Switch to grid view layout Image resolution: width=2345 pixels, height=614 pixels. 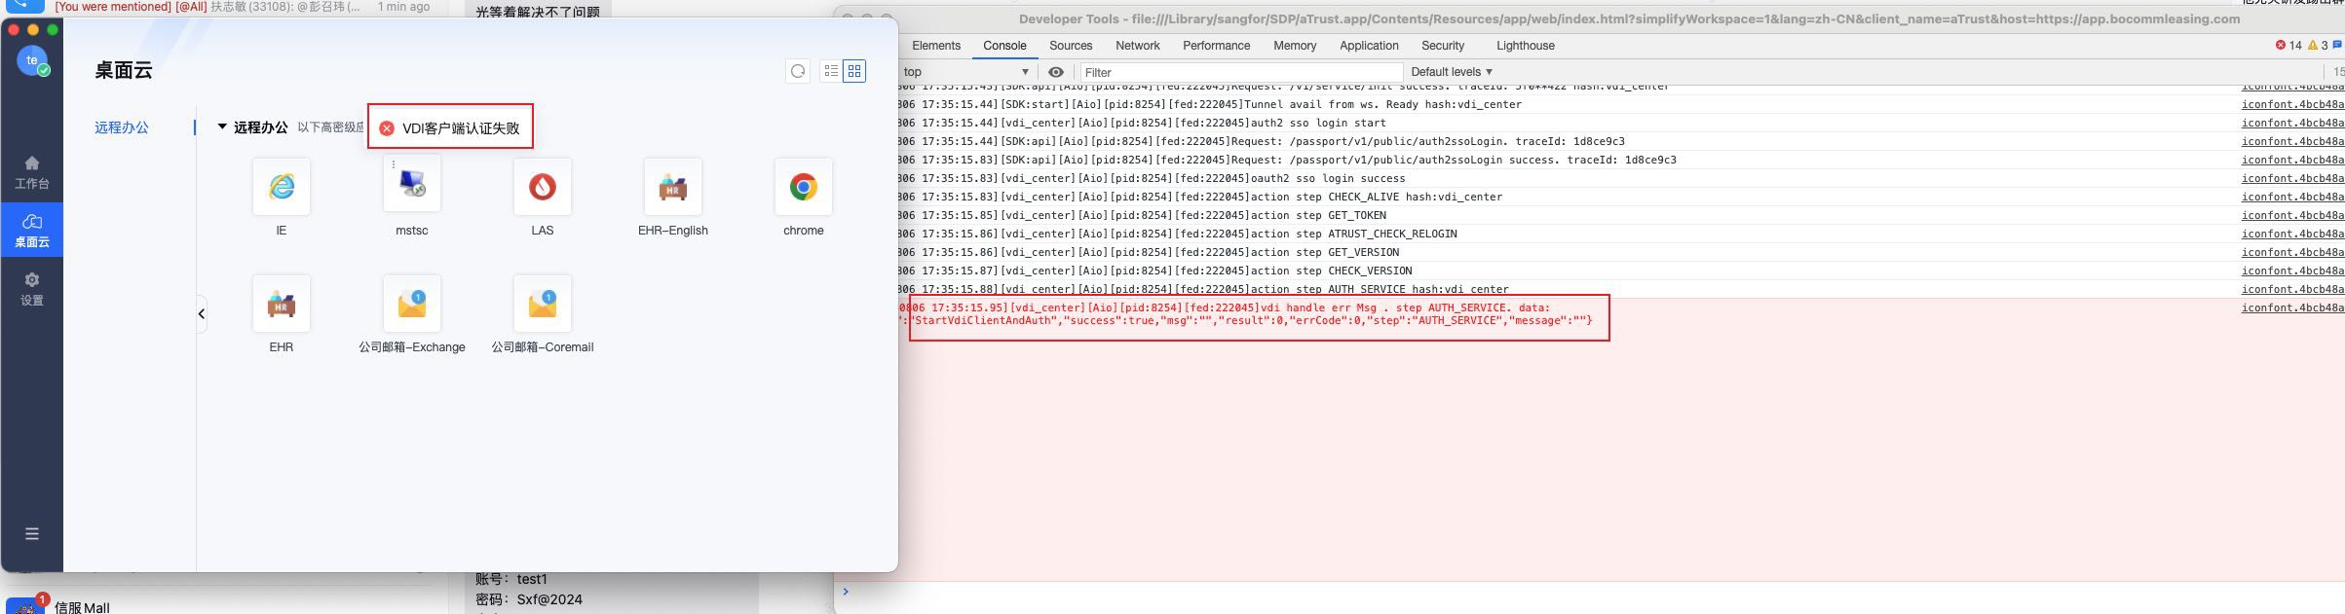[x=854, y=71]
